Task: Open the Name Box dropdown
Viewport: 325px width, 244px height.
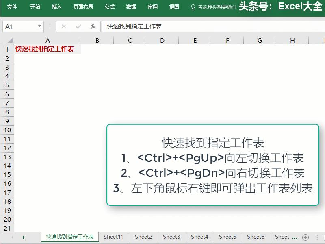Action: (x=39, y=26)
